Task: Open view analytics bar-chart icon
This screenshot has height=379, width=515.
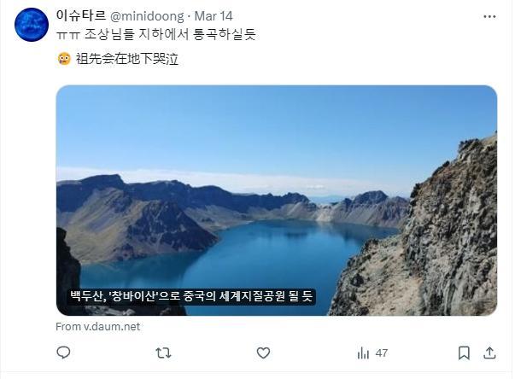Action: tap(363, 353)
